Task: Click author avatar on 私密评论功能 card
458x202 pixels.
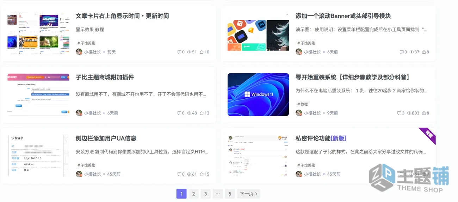Action: pyautogui.click(x=299, y=174)
